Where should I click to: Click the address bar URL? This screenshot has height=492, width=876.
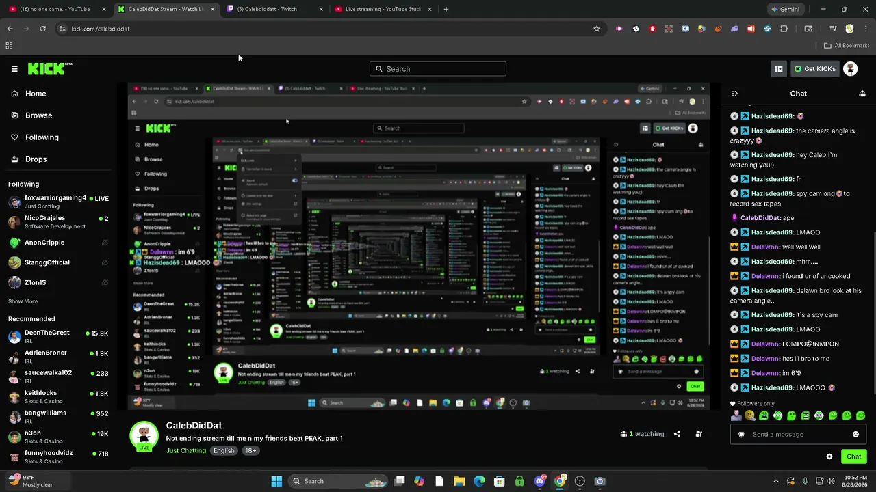click(100, 29)
